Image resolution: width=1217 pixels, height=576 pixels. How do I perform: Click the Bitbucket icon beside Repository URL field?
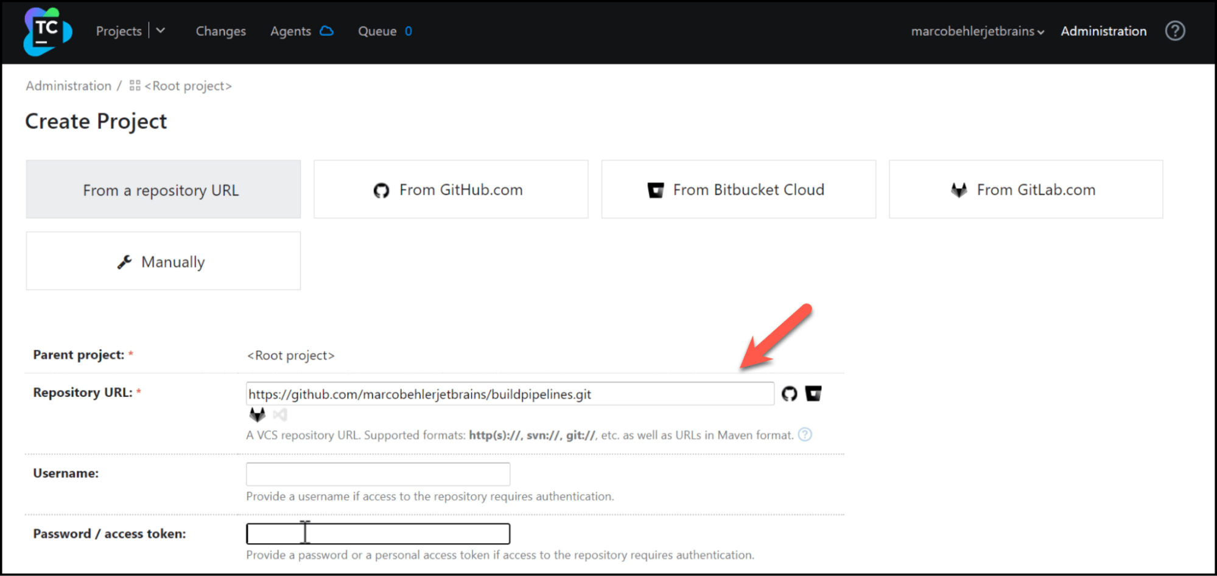point(813,394)
